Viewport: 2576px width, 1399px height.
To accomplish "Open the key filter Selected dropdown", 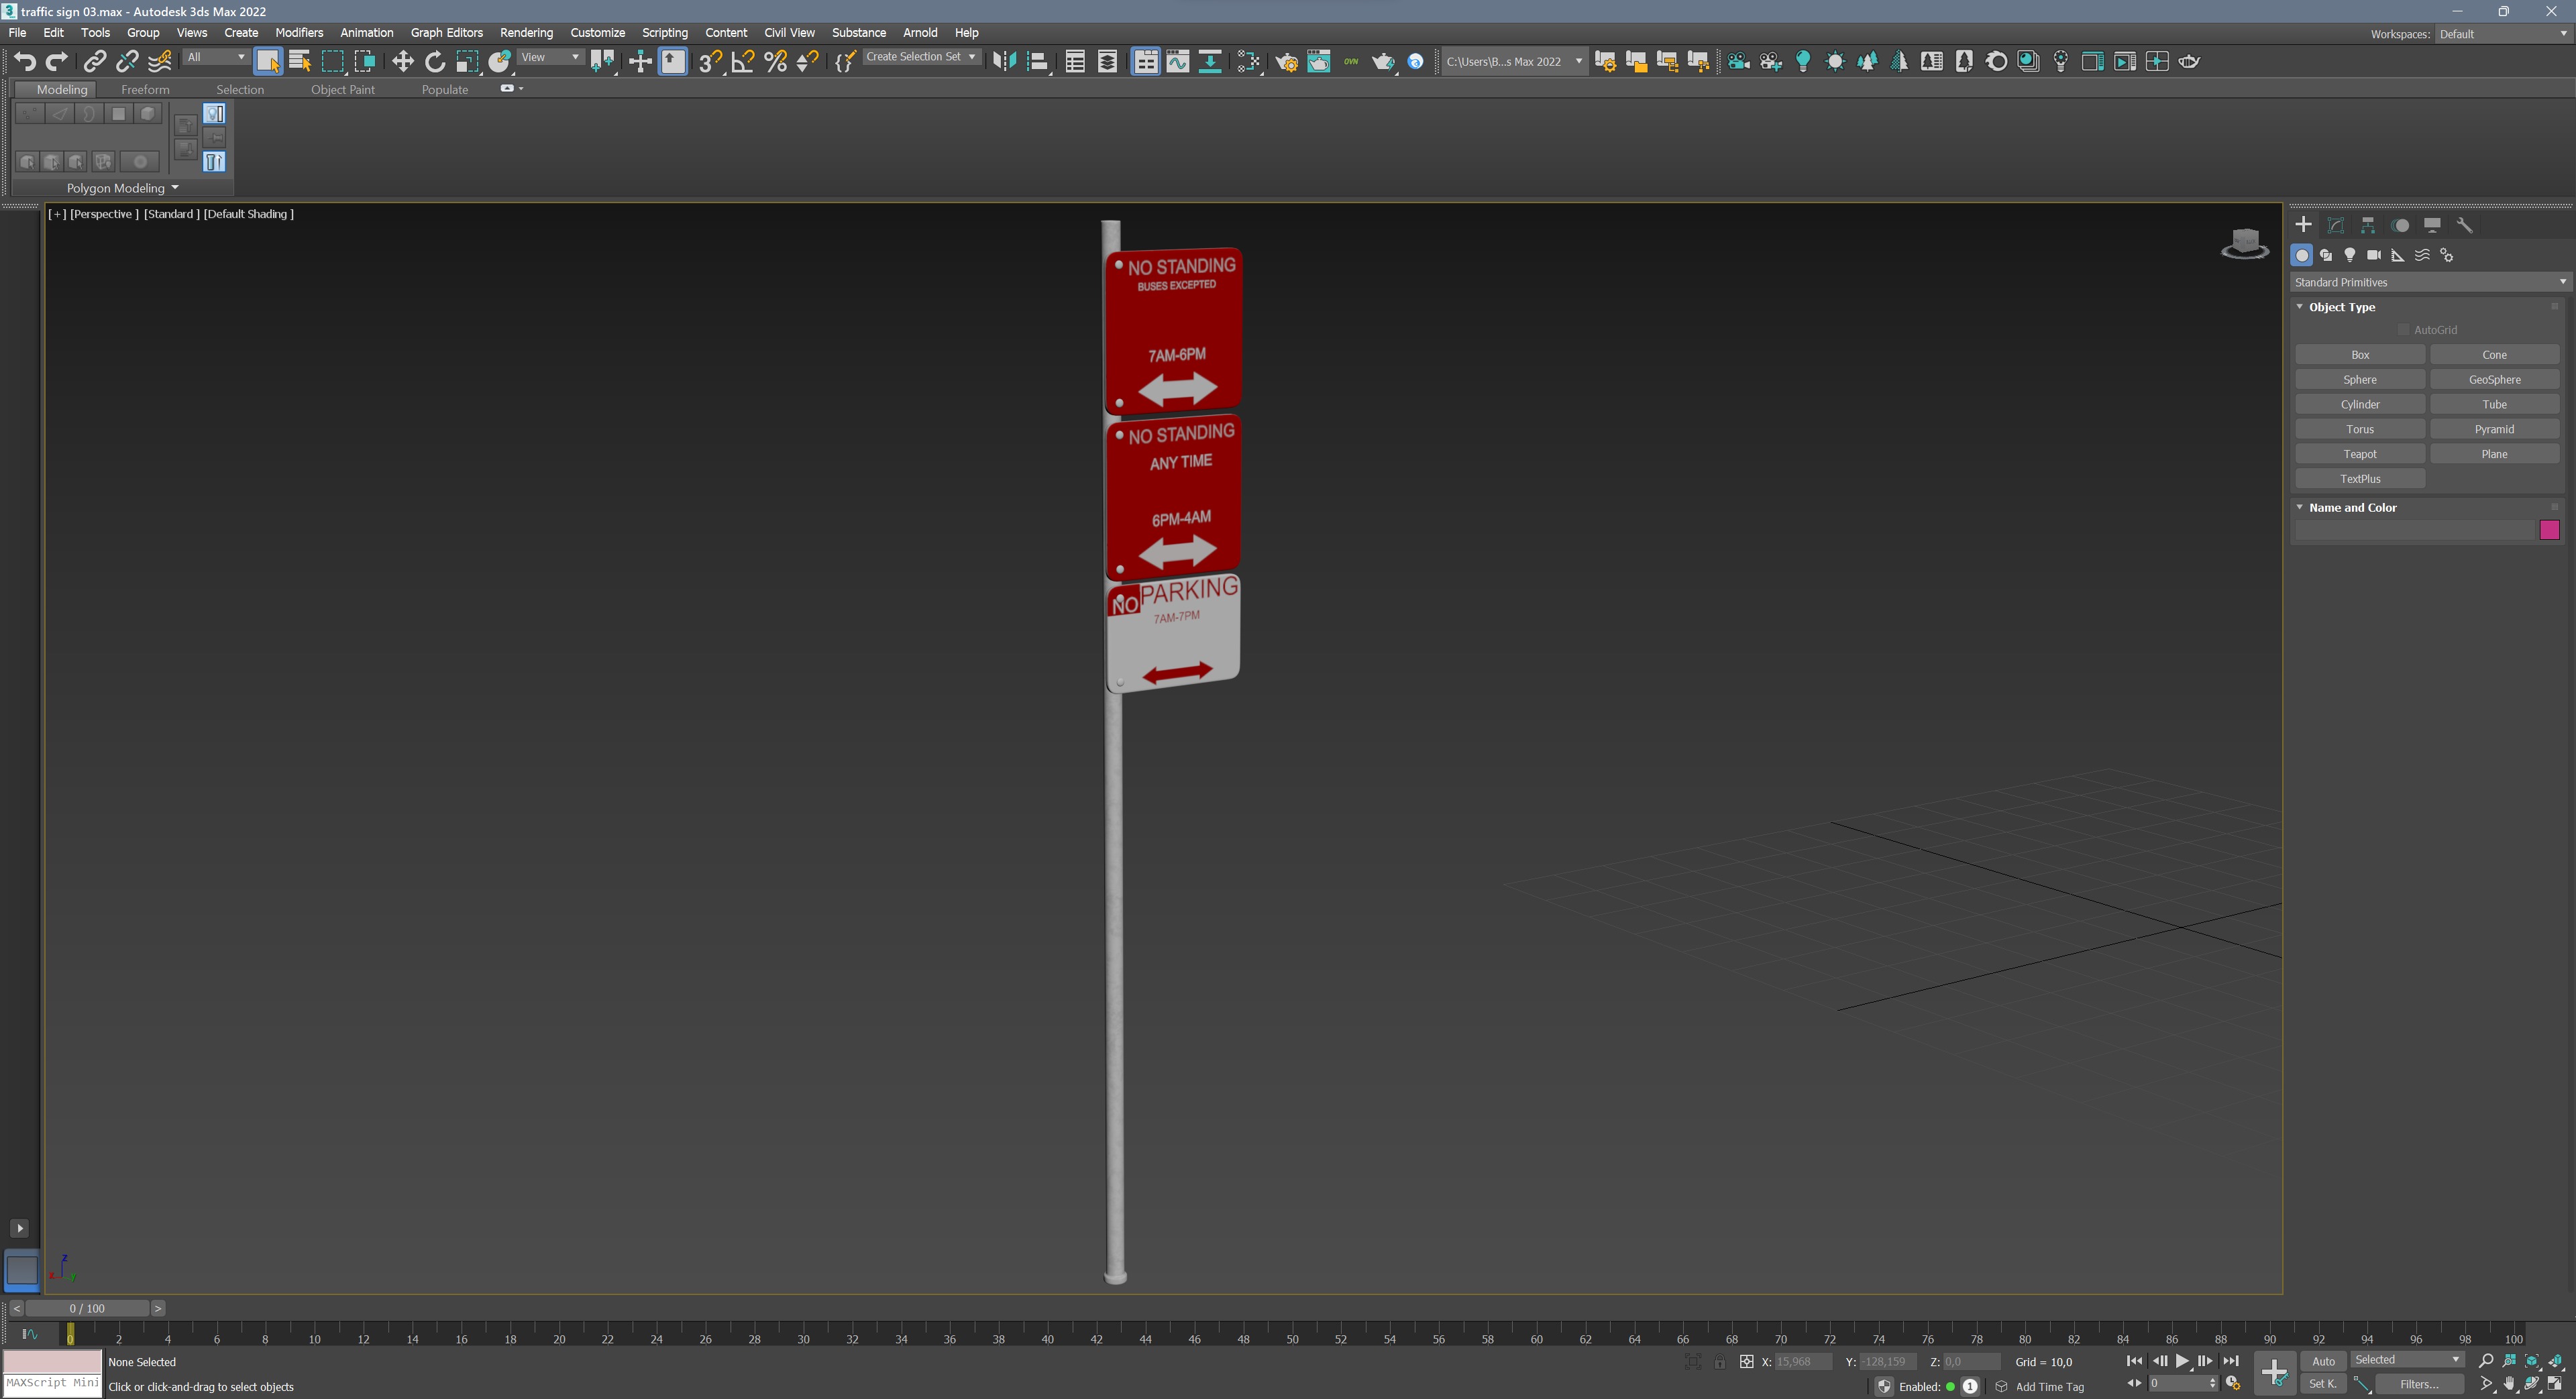I will click(2406, 1360).
